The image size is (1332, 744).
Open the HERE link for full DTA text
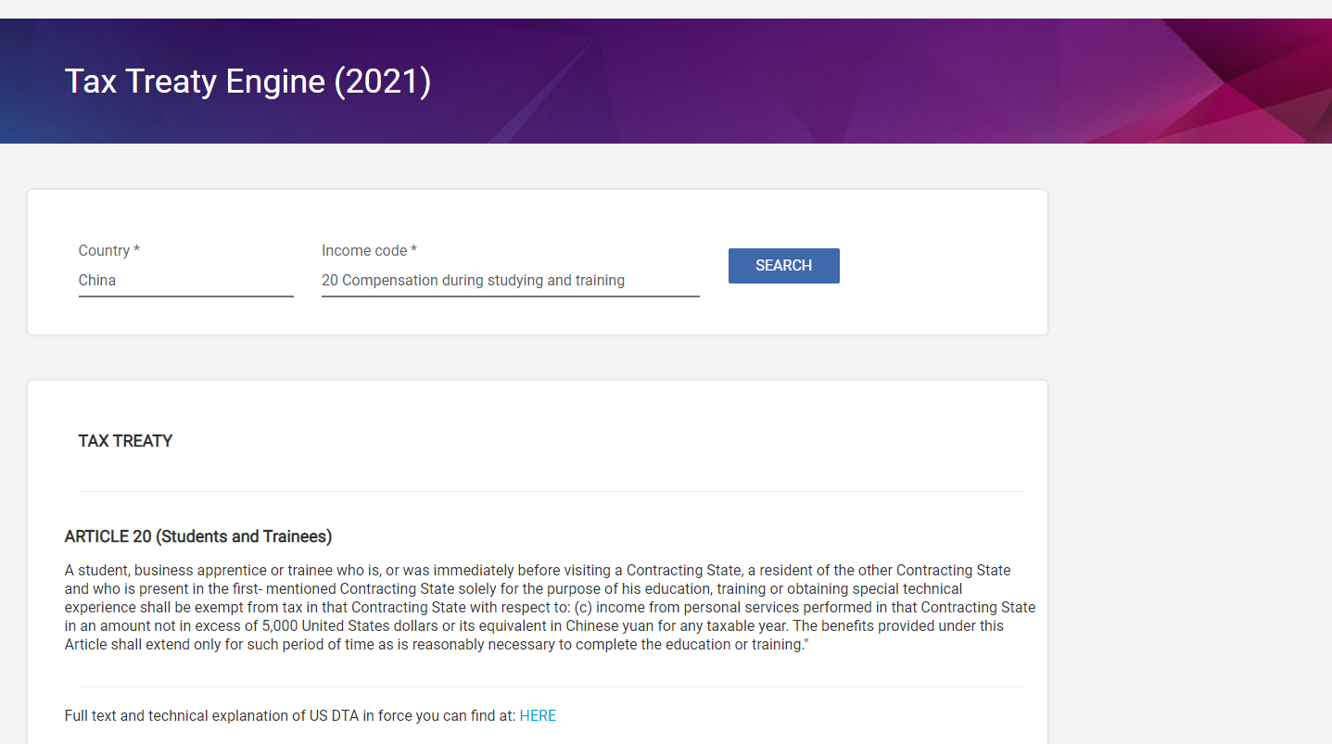pyautogui.click(x=538, y=715)
